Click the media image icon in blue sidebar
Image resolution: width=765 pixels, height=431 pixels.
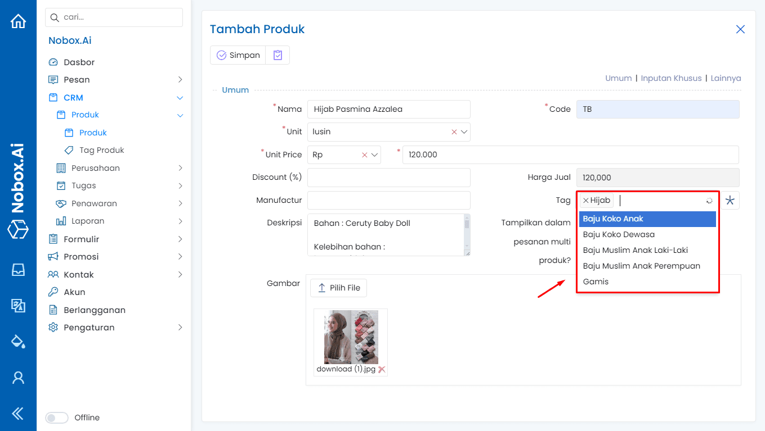18,306
